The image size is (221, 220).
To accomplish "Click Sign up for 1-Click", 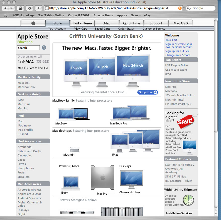I will point(177,51).
